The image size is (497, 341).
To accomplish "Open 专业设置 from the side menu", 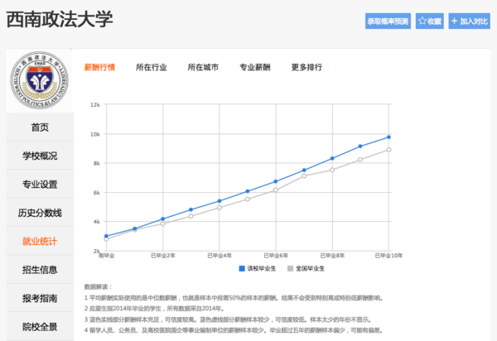I will (40, 184).
